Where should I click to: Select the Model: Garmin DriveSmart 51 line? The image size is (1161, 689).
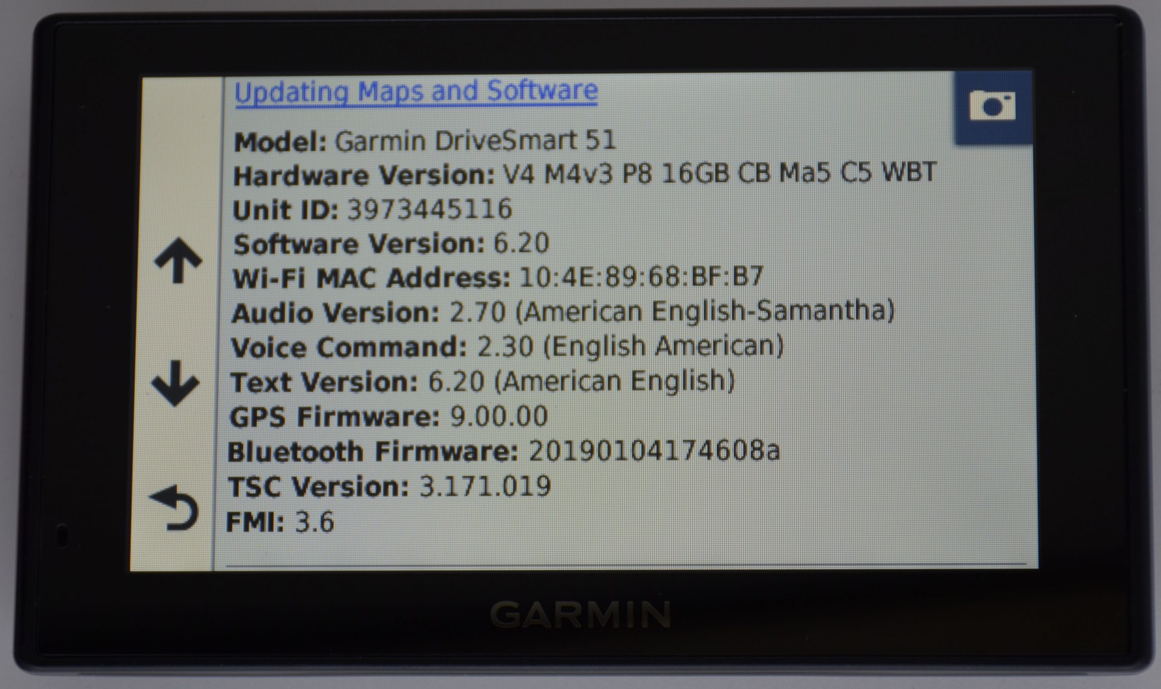point(425,141)
